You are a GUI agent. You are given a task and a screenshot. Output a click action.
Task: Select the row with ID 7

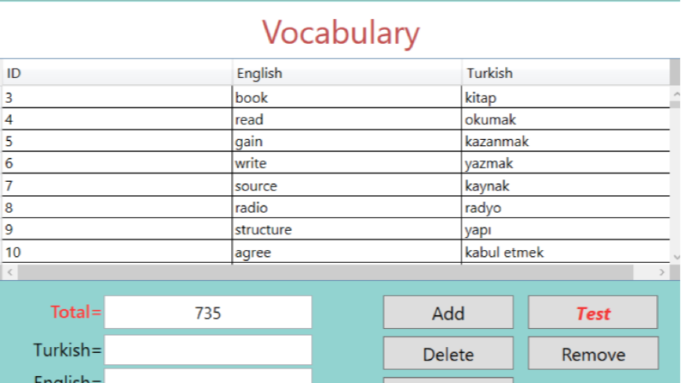coord(336,185)
